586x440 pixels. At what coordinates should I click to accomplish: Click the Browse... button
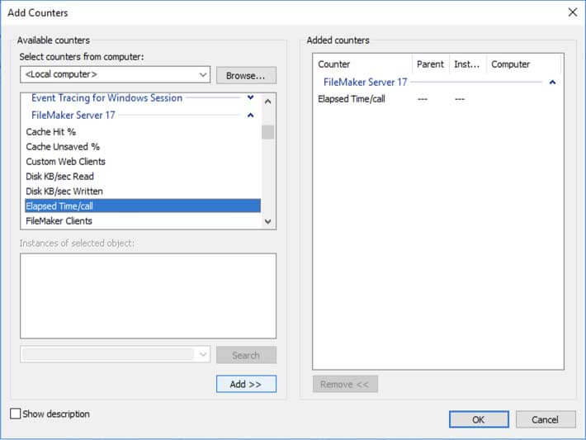[246, 75]
